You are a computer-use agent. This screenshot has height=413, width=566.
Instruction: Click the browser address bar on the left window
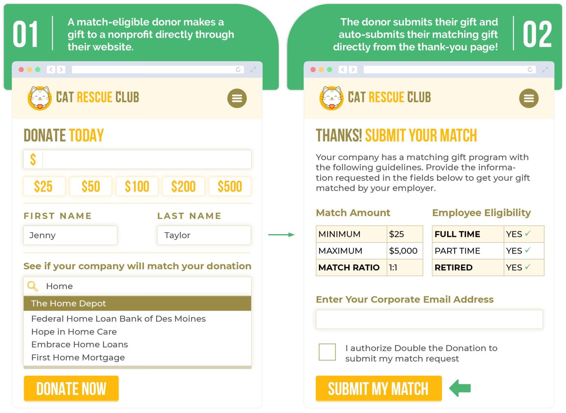(x=155, y=69)
